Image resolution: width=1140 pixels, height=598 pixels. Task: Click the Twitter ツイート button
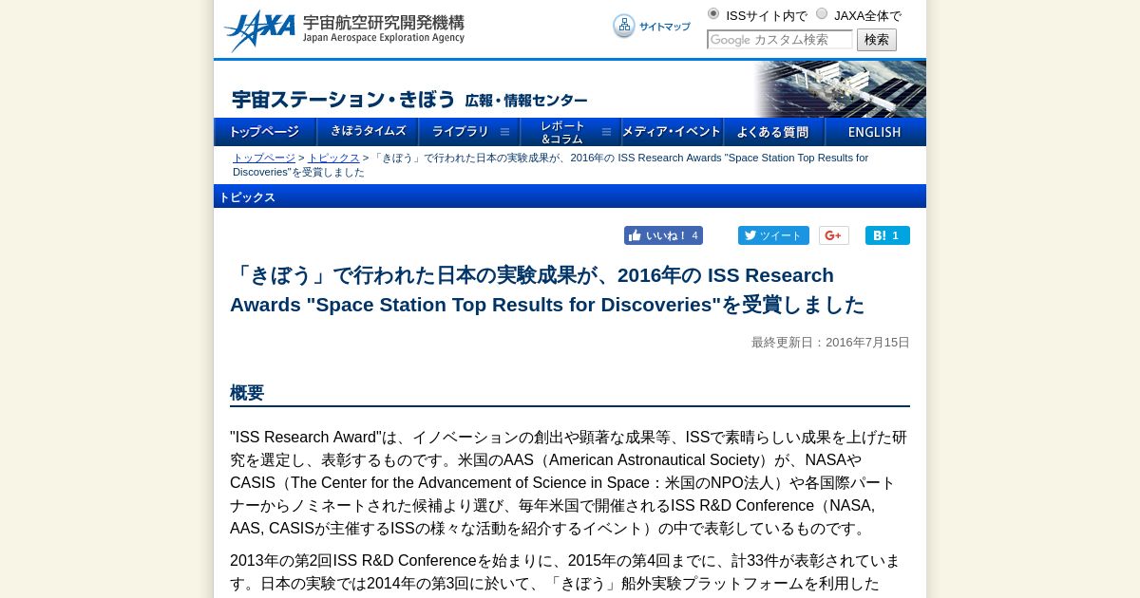773,235
